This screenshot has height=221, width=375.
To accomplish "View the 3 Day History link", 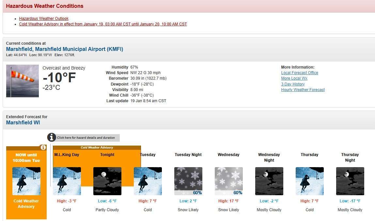I will click(x=293, y=84).
